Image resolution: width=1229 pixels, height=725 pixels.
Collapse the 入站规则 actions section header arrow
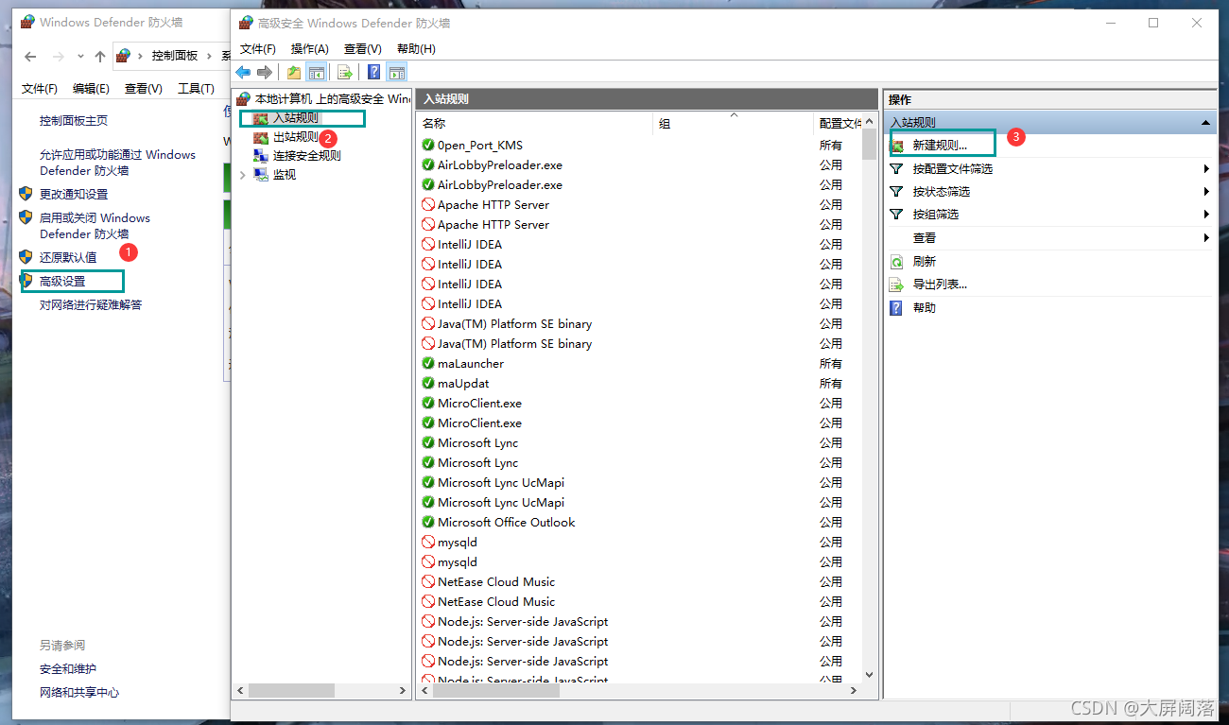(1205, 123)
